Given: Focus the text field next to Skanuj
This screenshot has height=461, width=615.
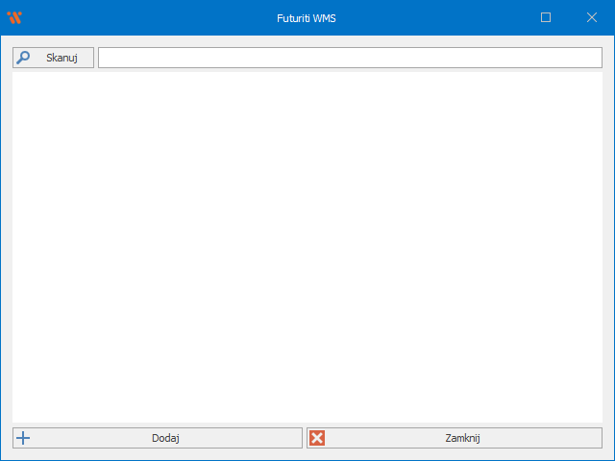Looking at the screenshot, I should coord(350,58).
